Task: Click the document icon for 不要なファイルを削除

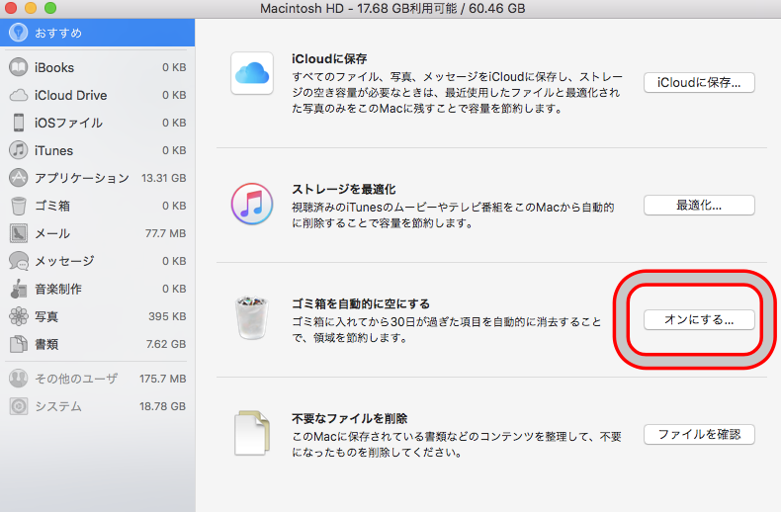Action: coord(252,433)
